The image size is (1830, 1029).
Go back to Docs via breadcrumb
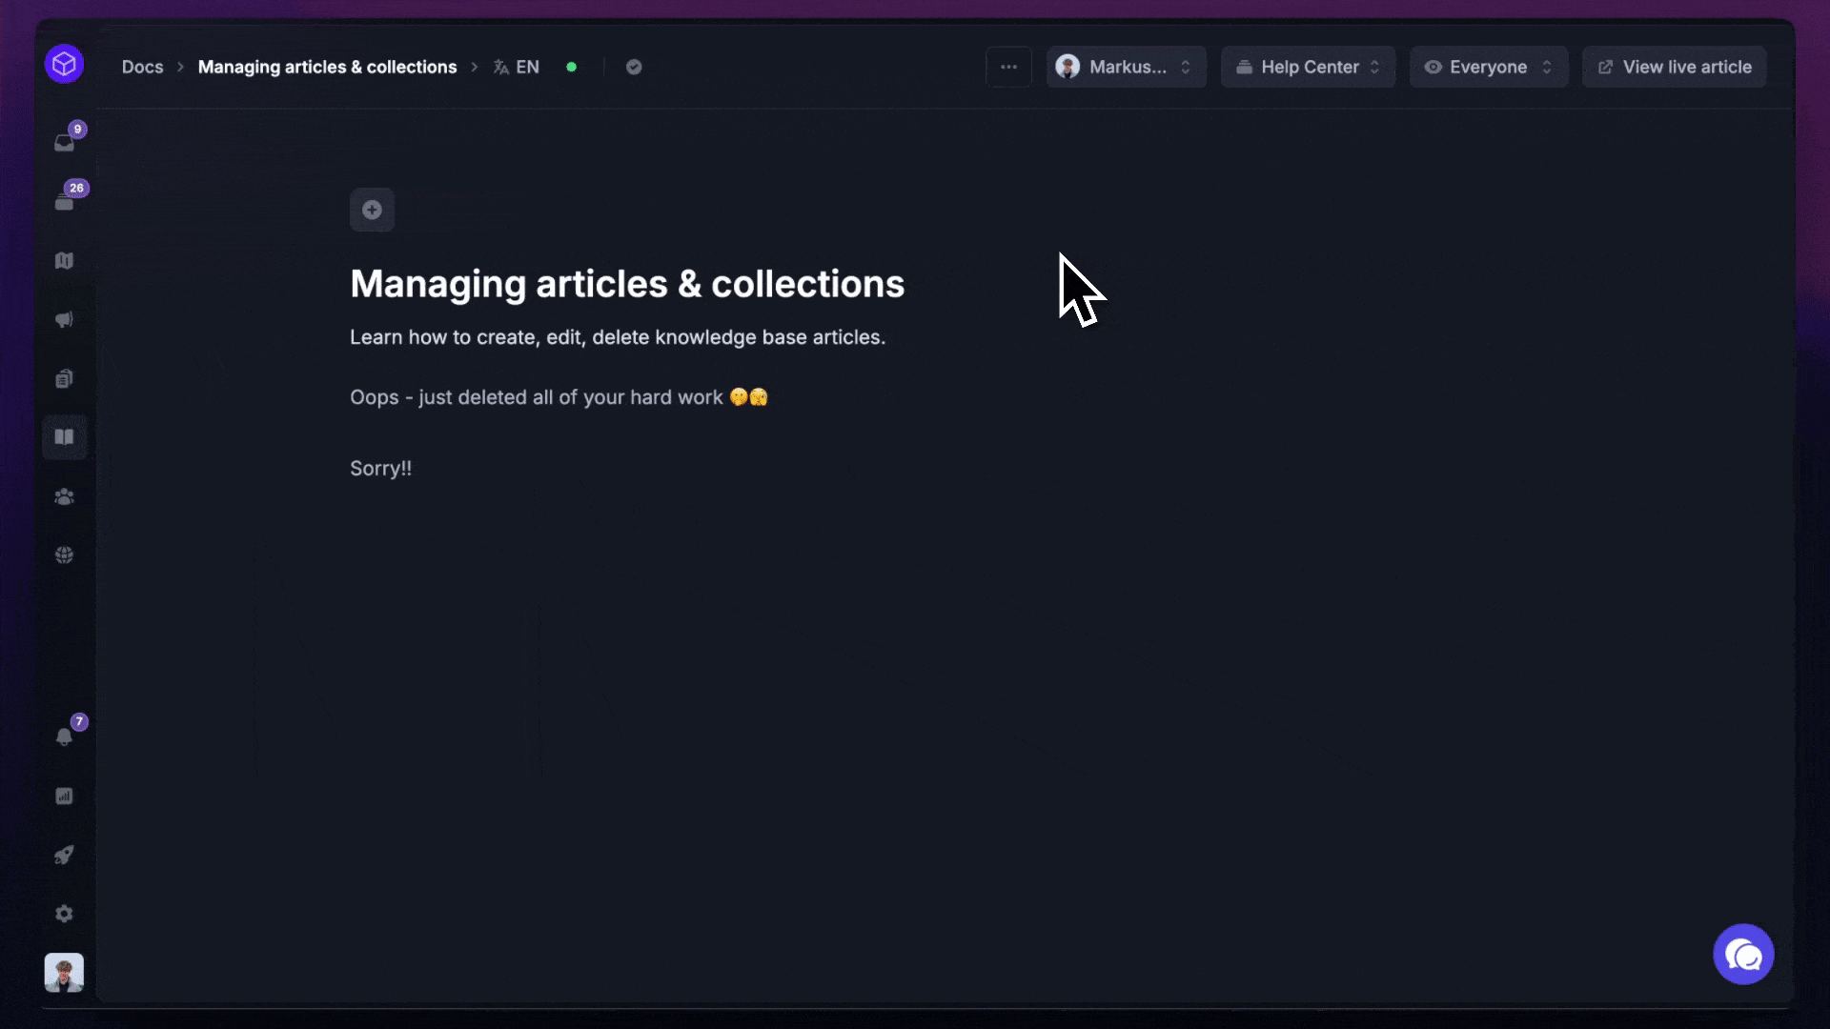[x=142, y=67]
